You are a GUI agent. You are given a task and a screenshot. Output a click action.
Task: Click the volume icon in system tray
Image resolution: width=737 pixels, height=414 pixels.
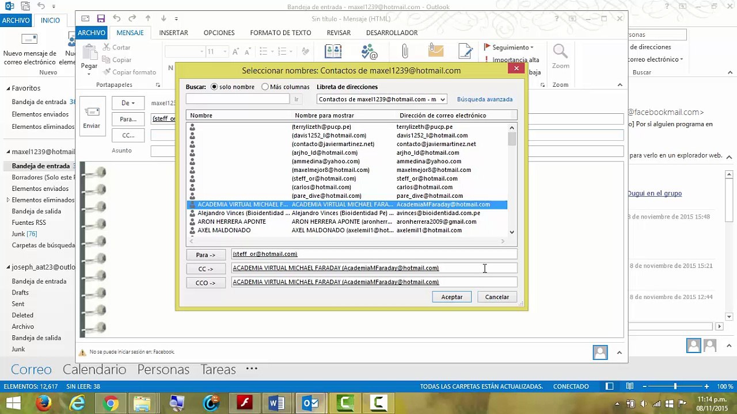tap(644, 404)
